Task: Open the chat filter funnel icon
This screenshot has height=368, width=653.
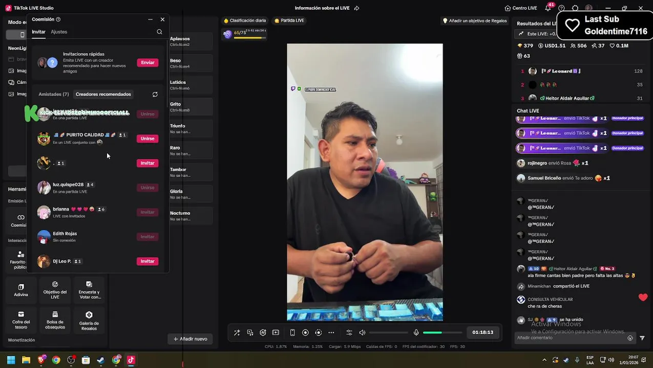Action: point(642,338)
